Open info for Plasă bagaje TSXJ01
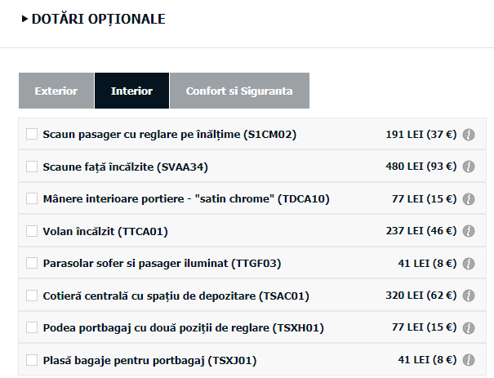Image resolution: width=494 pixels, height=378 pixels. pos(469,360)
